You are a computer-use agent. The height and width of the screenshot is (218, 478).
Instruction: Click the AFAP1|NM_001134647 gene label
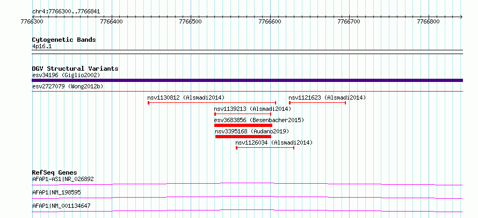61,206
